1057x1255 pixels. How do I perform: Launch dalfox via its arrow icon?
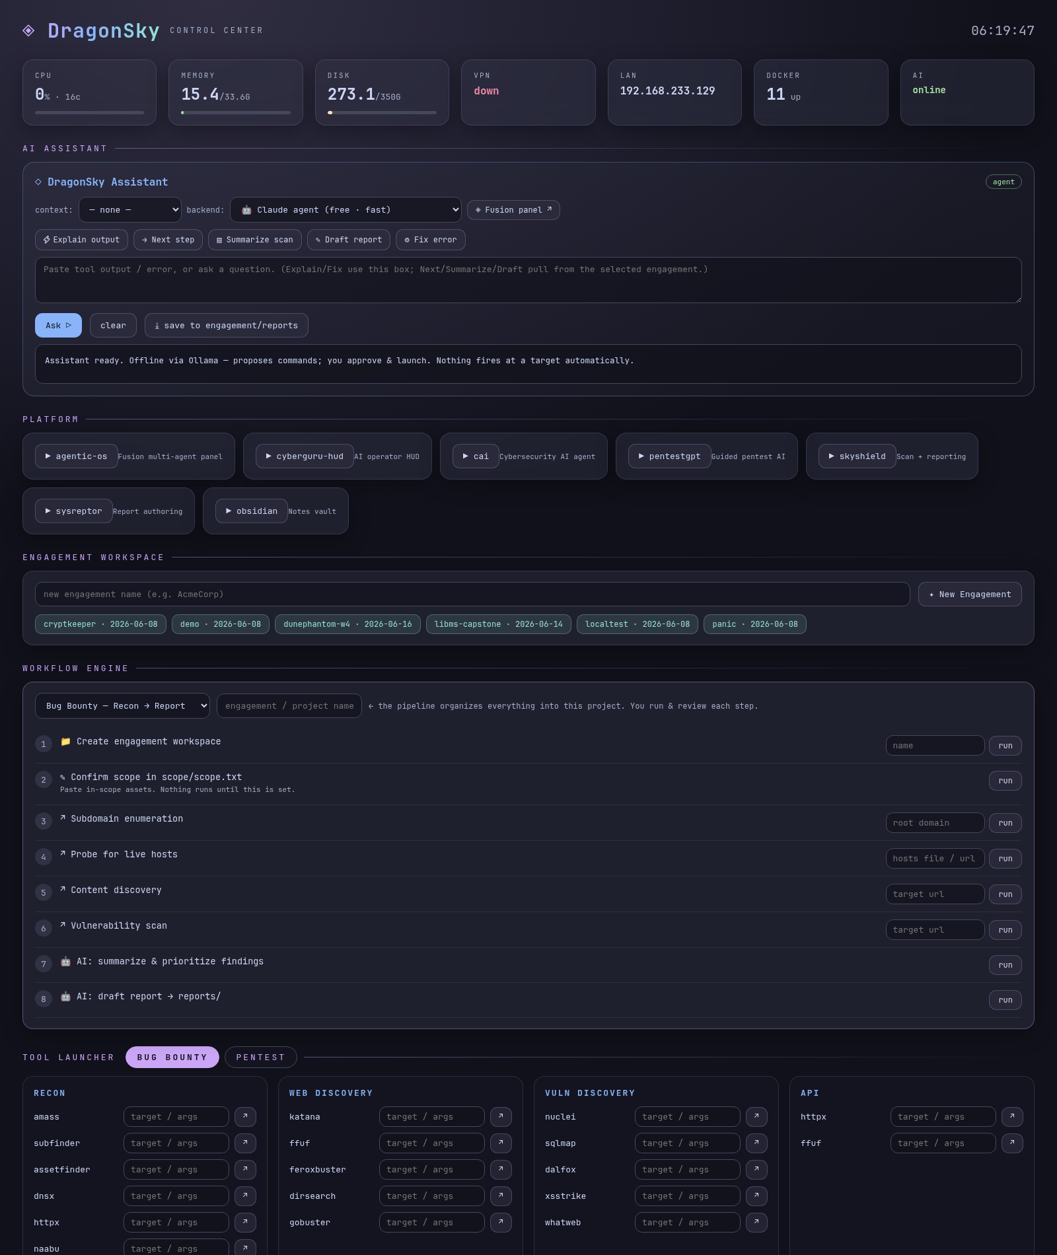point(756,1169)
